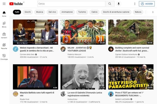Viewport: 157px width, 104px height.
Task: Open the three-dot settings menu
Action: [x=135, y=4]
